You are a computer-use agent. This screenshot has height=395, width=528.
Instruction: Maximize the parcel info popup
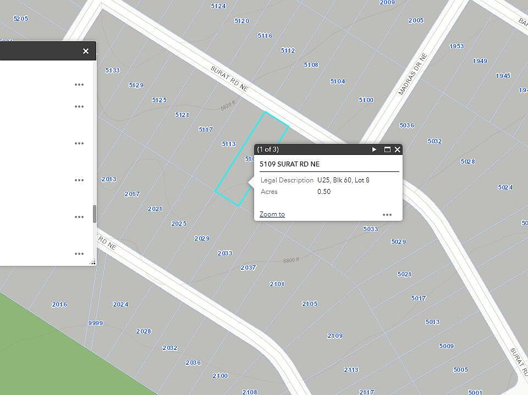click(387, 149)
